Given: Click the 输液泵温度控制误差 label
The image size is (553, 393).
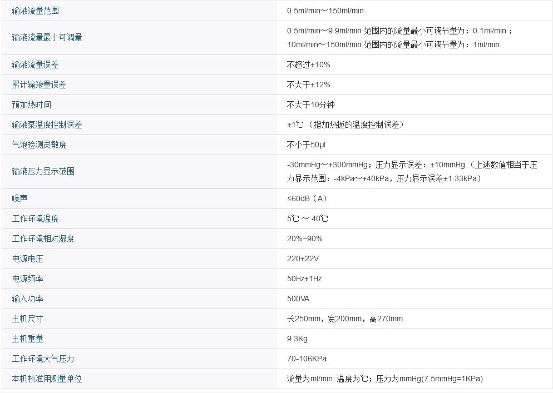Looking at the screenshot, I should [47, 125].
